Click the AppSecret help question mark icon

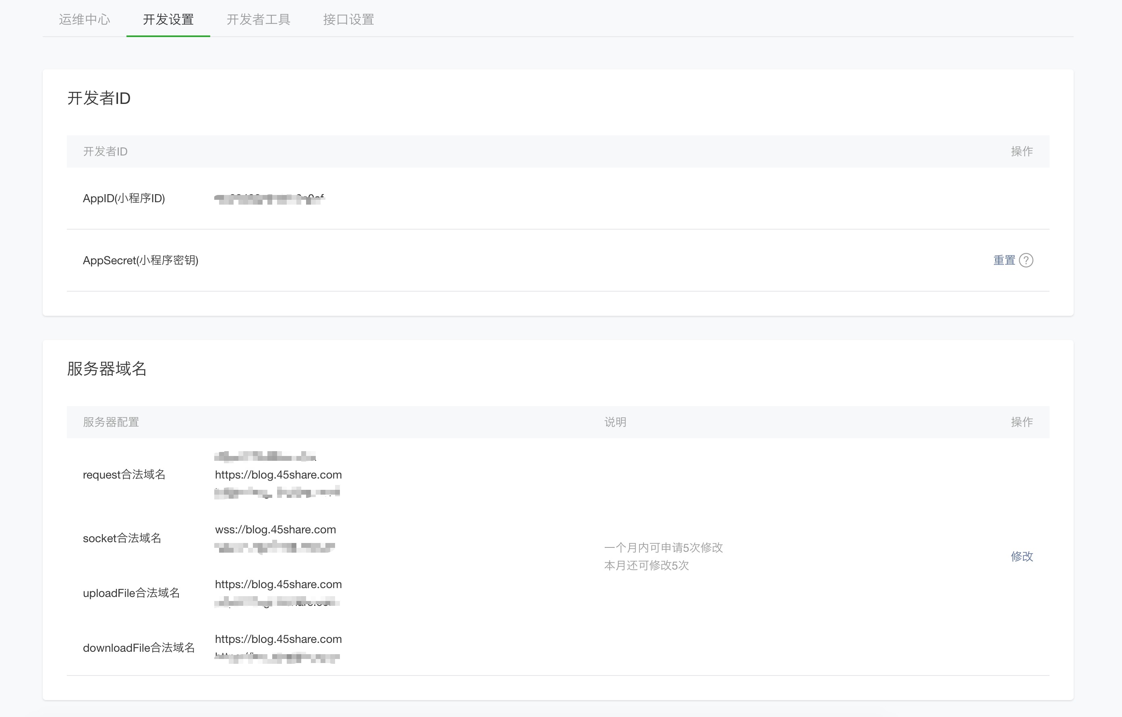click(x=1026, y=260)
